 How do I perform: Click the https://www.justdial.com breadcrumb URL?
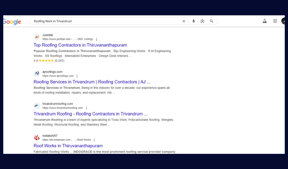tap(68, 39)
